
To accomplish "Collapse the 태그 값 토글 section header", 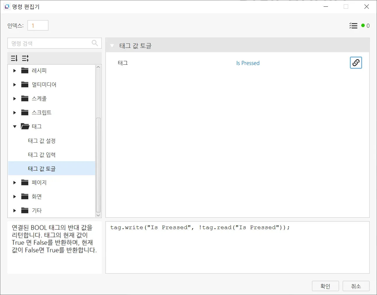I will (112, 46).
